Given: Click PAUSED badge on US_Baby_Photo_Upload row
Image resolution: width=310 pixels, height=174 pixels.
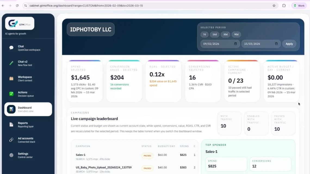Looking at the screenshot, I should tap(147, 168).
